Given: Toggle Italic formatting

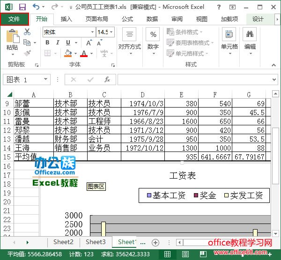Looking at the screenshot, I should pyautogui.click(x=58, y=43).
